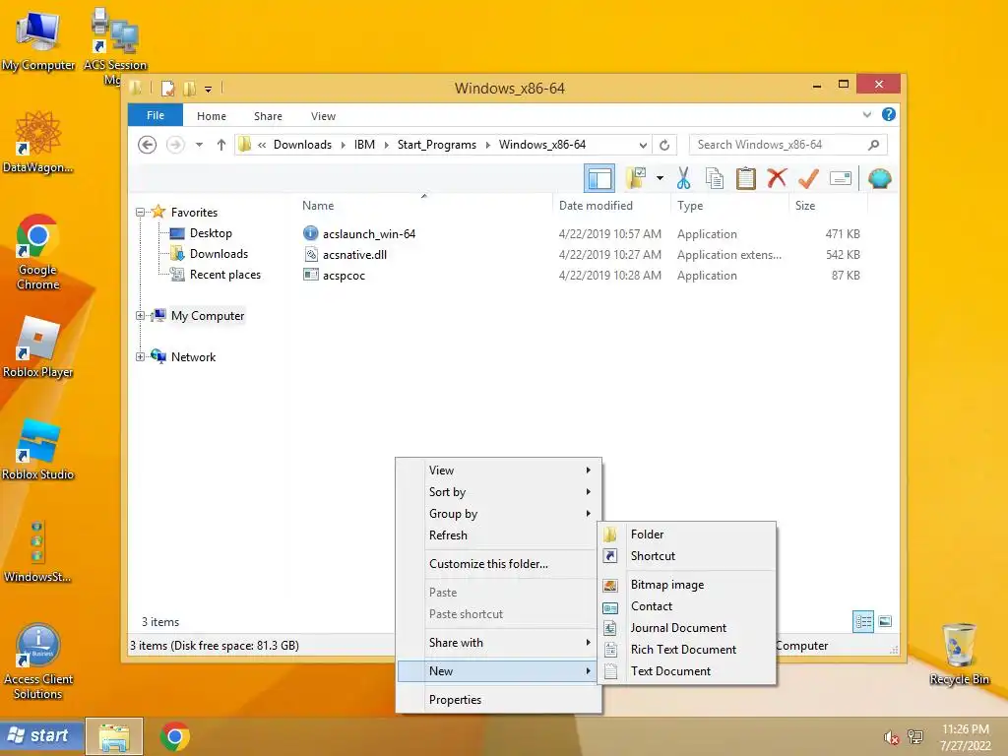
Task: Click the muted volume tray icon
Action: coord(891,737)
